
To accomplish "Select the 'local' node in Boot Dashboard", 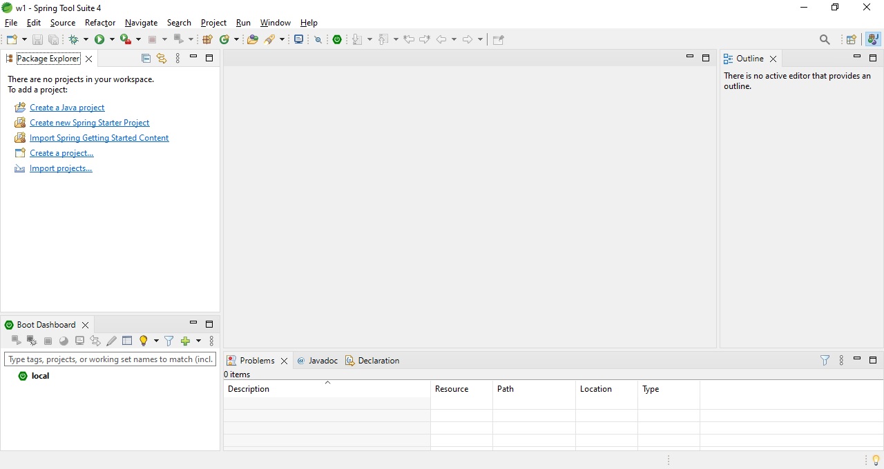I will [40, 376].
